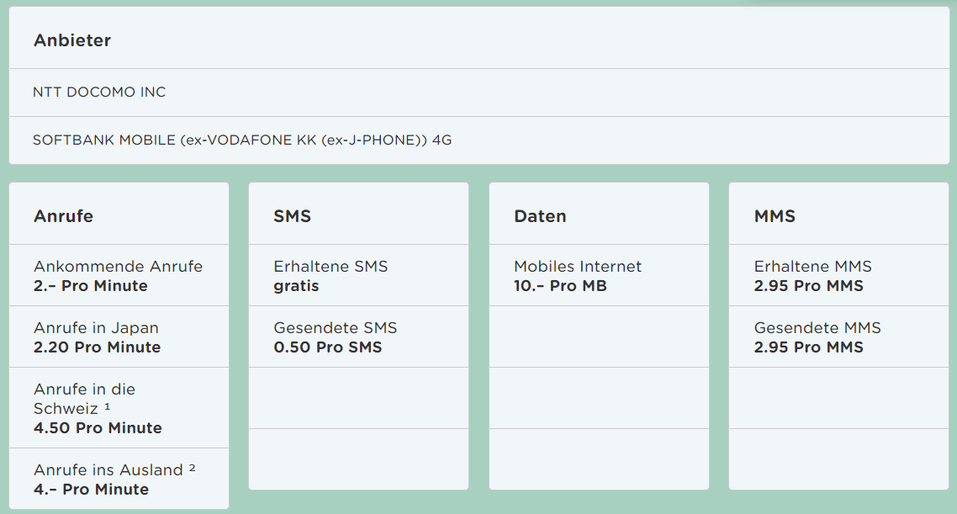The width and height of the screenshot is (957, 514).
Task: Click the 2.20 Pro Minute price
Action: pos(97,347)
